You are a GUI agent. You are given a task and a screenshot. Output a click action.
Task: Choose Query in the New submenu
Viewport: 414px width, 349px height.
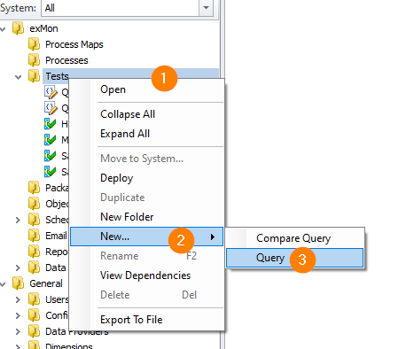pos(294,258)
